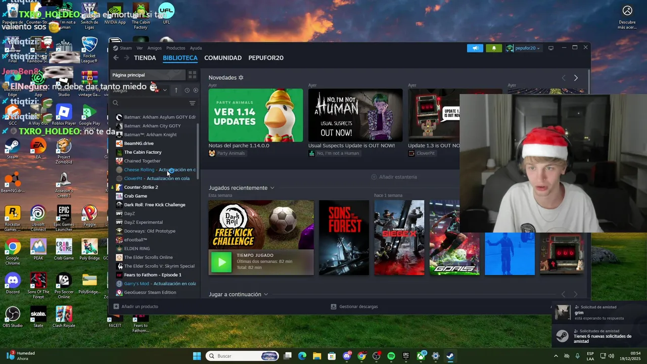Expand the Jugados recientemente shelf dropdown
The image size is (647, 364).
272,188
